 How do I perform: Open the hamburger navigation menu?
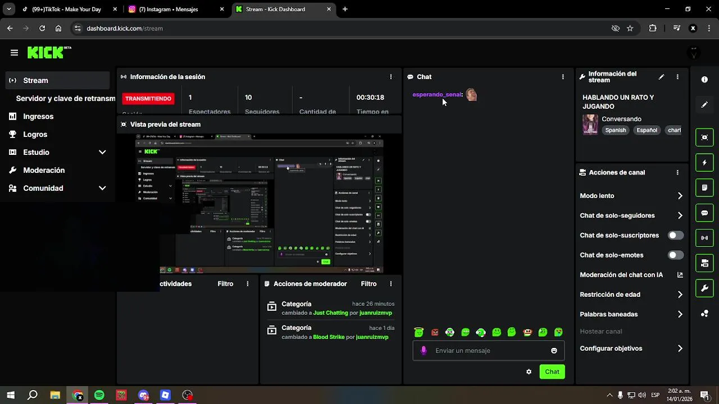click(x=14, y=53)
